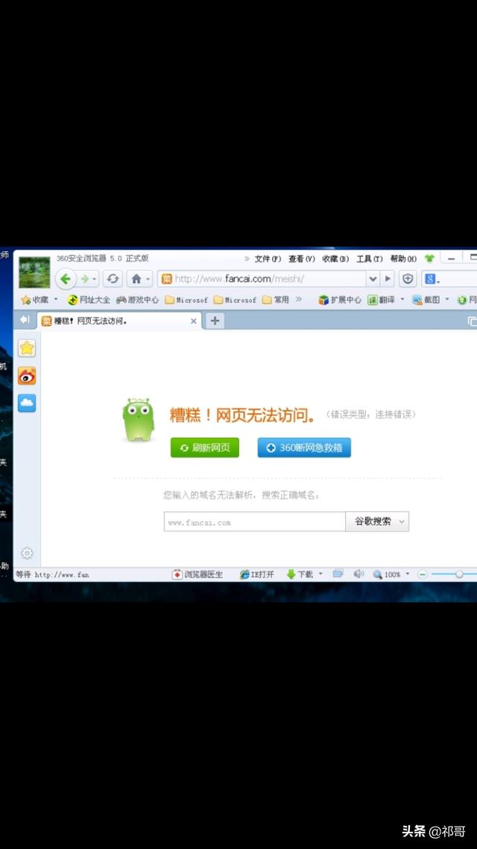
Task: Open 扩展中心 extension center
Action: [x=340, y=299]
